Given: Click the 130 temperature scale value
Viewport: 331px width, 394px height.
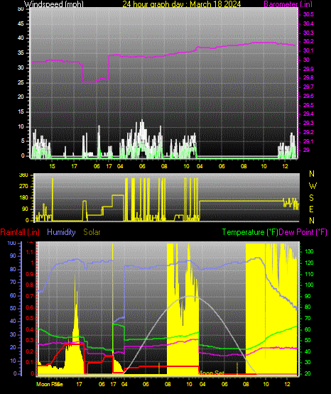Looking at the screenshot, I should pos(309,251).
